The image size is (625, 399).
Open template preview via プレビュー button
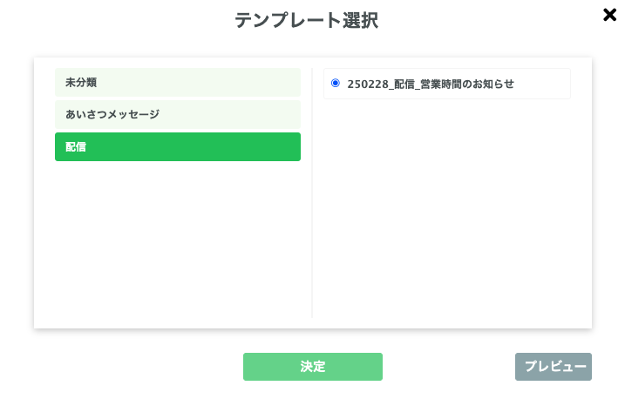(553, 367)
